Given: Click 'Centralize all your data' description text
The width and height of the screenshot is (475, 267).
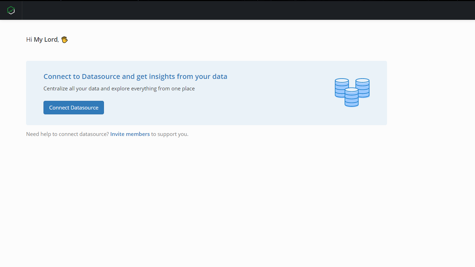Looking at the screenshot, I should click(119, 89).
